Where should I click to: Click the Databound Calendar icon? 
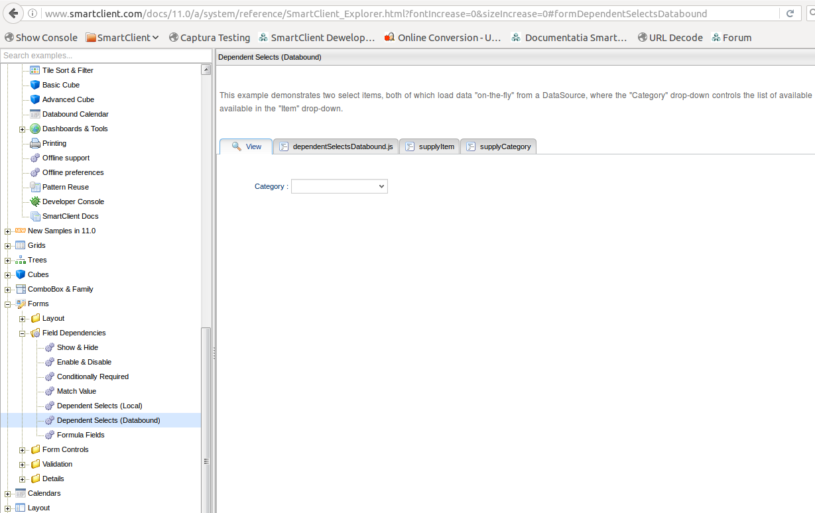(35, 114)
